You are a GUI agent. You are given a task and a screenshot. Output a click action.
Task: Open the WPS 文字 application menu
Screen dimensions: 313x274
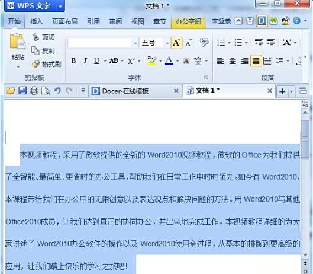point(34,6)
